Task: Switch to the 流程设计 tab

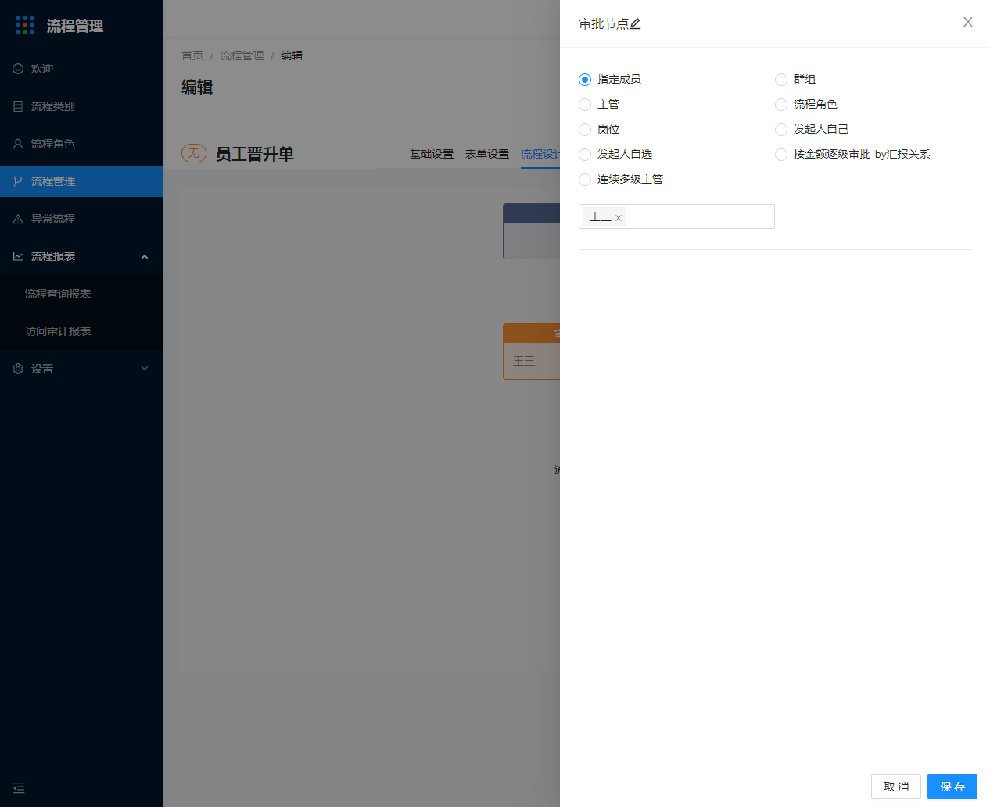Action: point(540,154)
